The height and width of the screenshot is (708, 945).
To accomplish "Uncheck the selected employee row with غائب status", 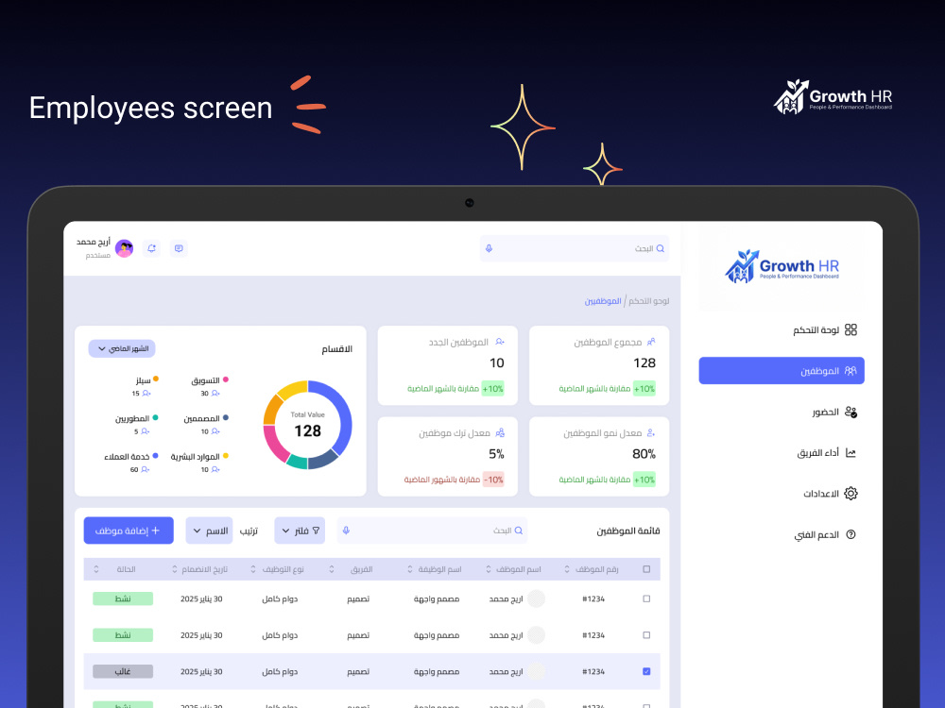I will pos(646,671).
